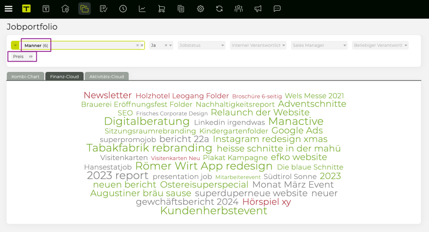Open the shopping cart icon
This screenshot has height=232, width=429.
pyautogui.click(x=161, y=9)
